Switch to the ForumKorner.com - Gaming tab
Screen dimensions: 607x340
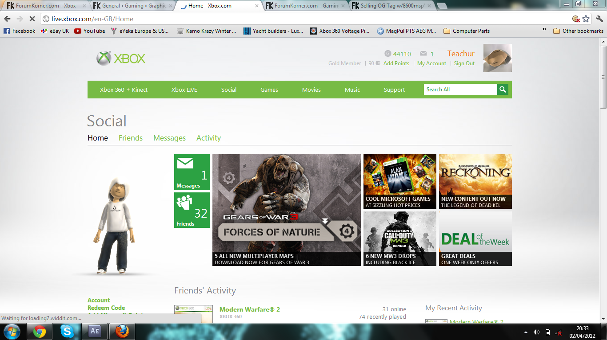(305, 6)
